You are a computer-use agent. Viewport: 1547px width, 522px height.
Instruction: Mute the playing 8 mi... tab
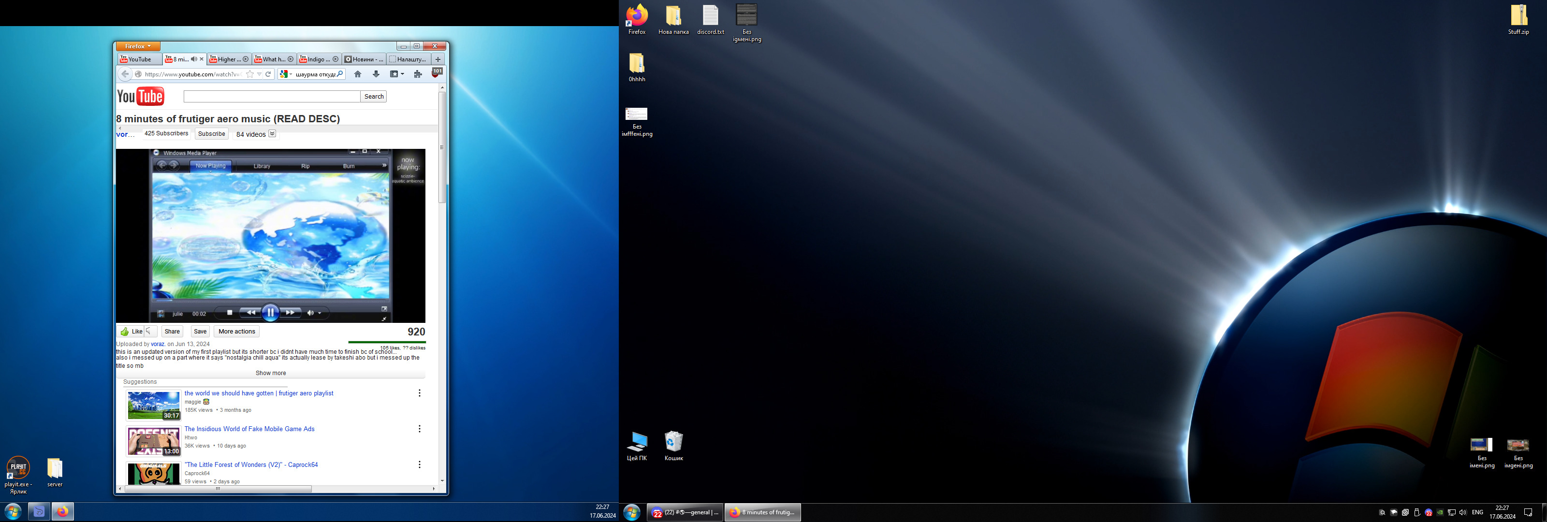pyautogui.click(x=193, y=59)
